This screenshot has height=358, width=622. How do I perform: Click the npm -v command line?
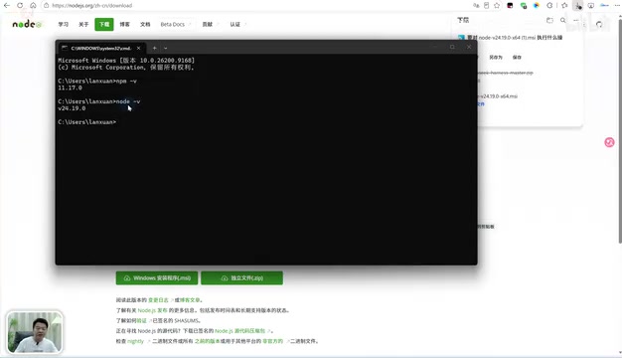pos(97,81)
